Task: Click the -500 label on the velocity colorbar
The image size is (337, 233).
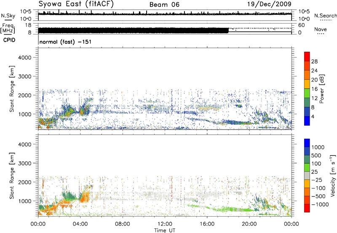Action: 318,196
